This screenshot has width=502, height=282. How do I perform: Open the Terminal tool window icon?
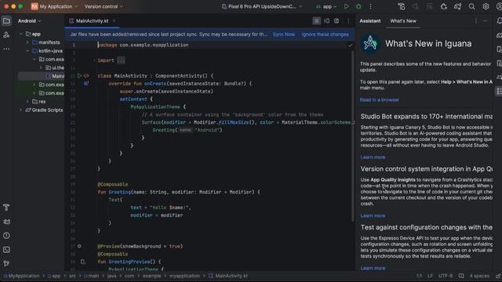[x=6, y=250]
